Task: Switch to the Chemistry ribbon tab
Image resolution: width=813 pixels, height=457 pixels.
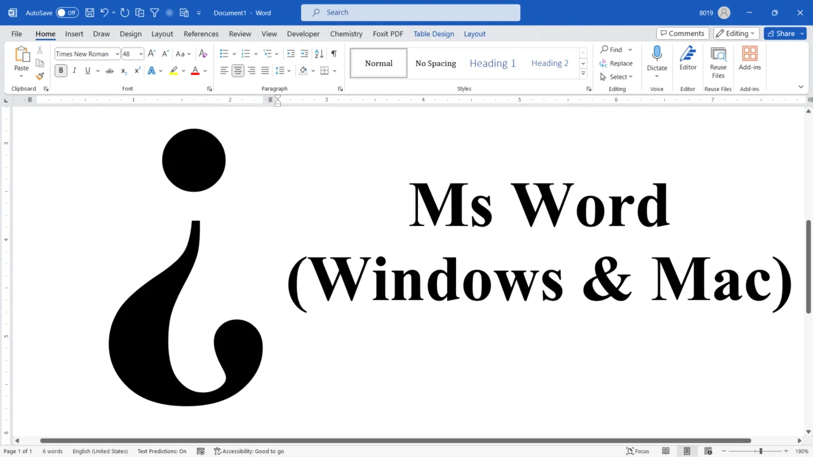Action: tap(346, 34)
